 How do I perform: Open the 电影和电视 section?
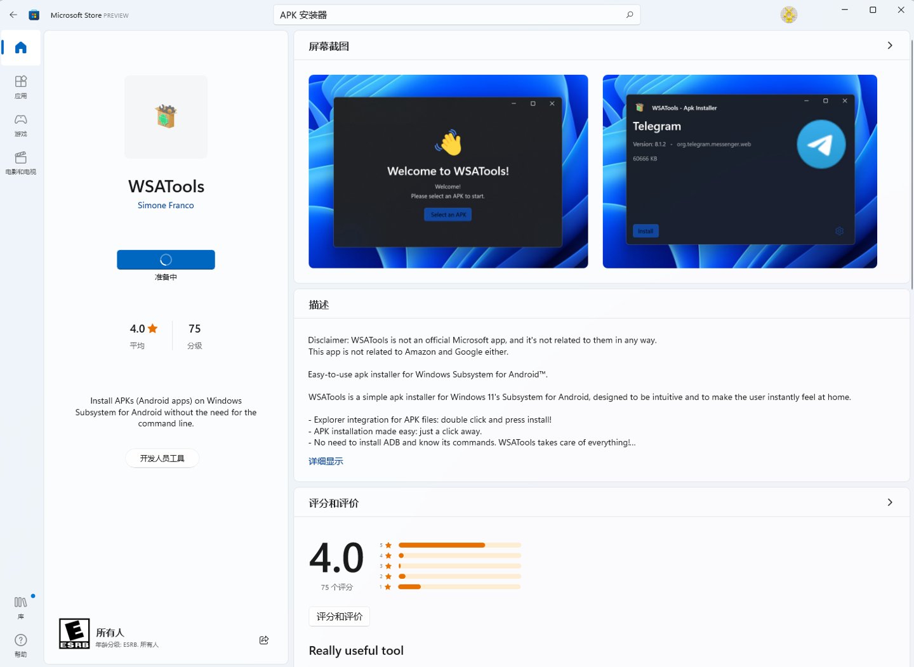coord(20,163)
